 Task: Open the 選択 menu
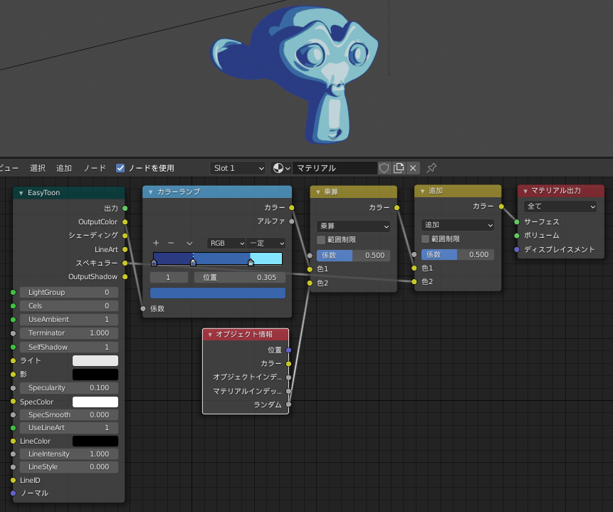pyautogui.click(x=38, y=168)
